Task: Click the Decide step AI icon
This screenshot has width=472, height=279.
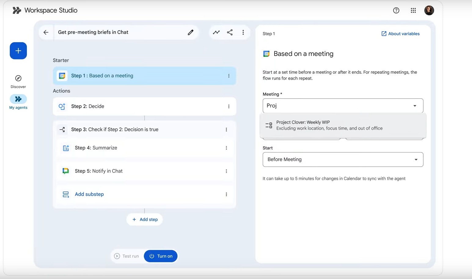Action: point(62,106)
